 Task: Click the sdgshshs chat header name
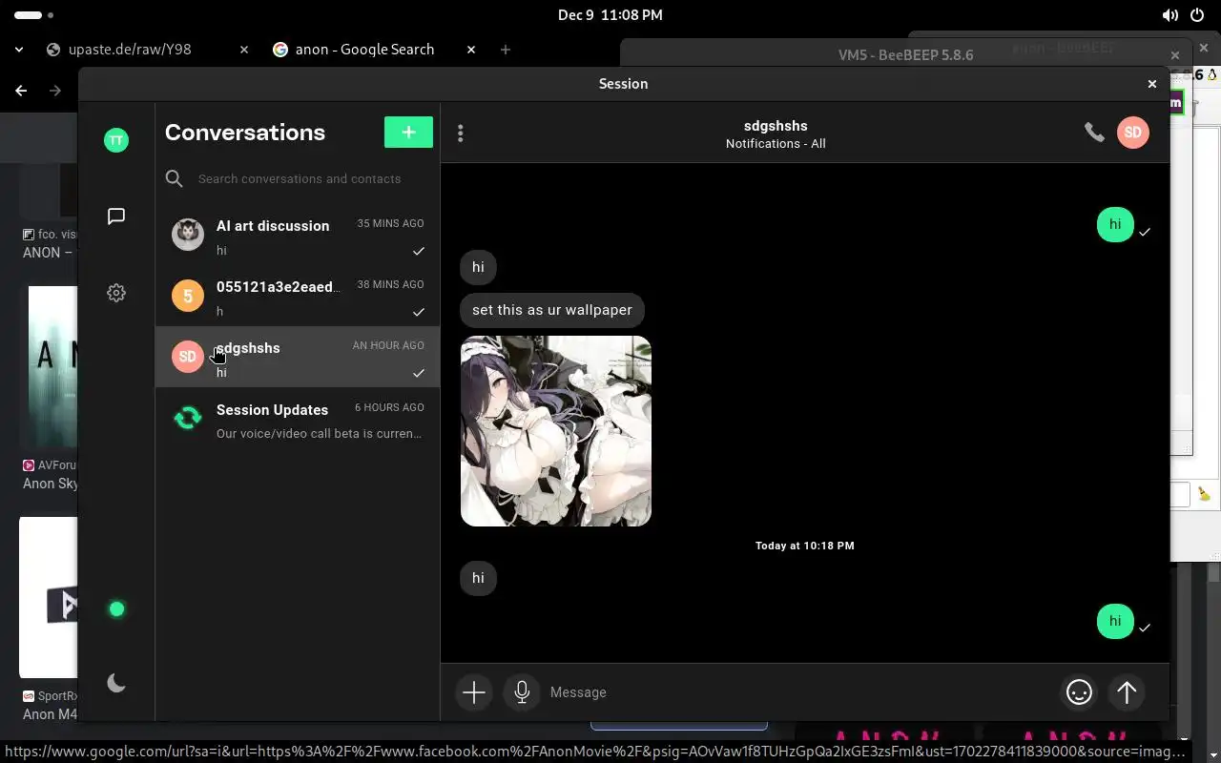click(x=776, y=126)
